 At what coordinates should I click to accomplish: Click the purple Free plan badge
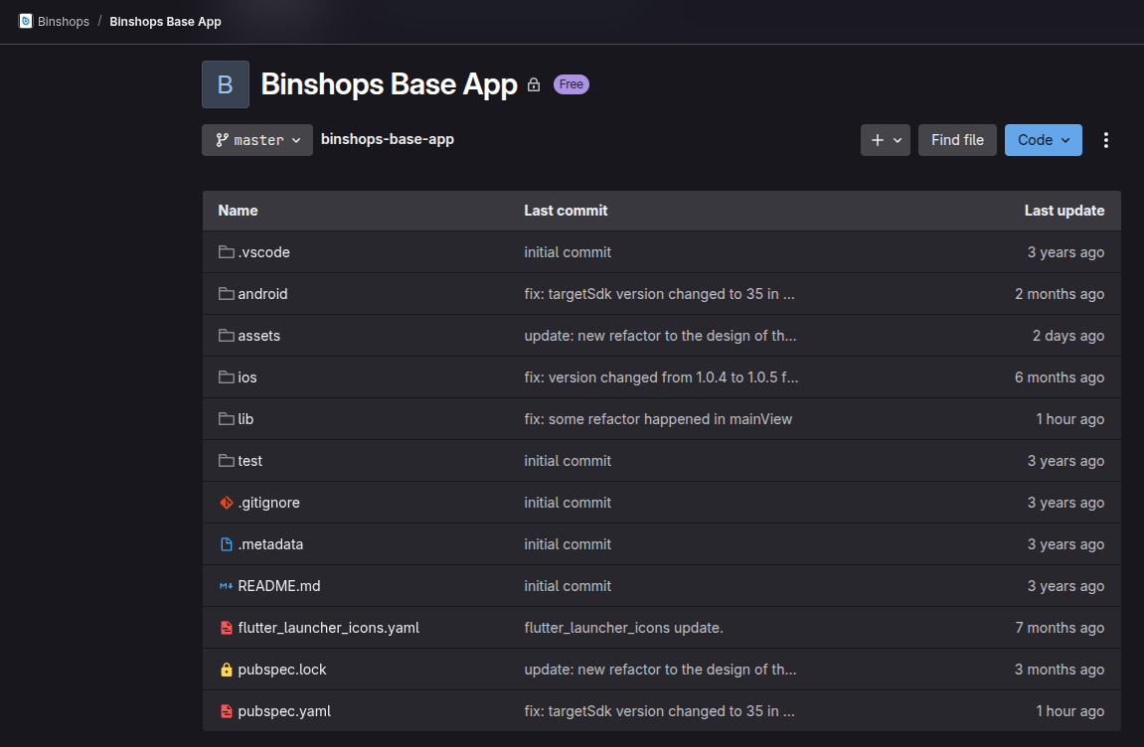click(x=572, y=84)
